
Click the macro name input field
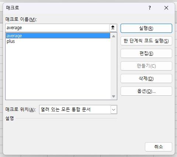58,28
